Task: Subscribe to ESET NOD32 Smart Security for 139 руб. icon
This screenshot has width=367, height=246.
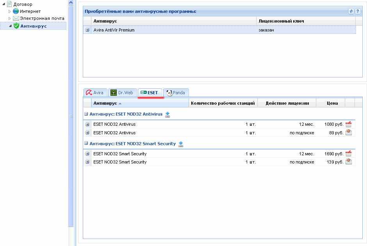Action: 349,162
